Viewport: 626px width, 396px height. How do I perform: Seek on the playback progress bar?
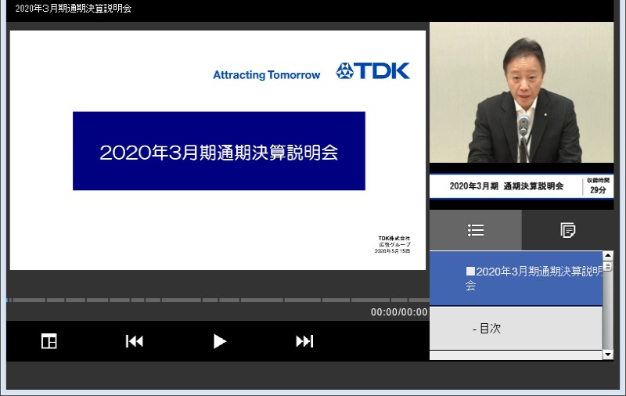[x=218, y=300]
